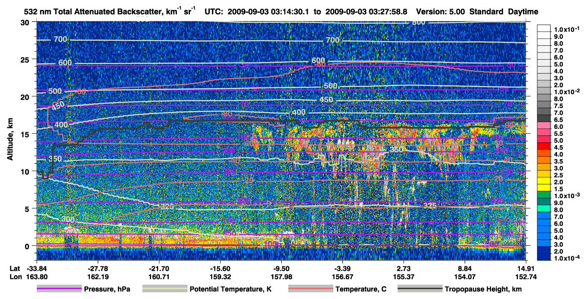Viewport: 584px width, 299px height.
Task: Click the longitude value '160.71'
Action: (159, 277)
